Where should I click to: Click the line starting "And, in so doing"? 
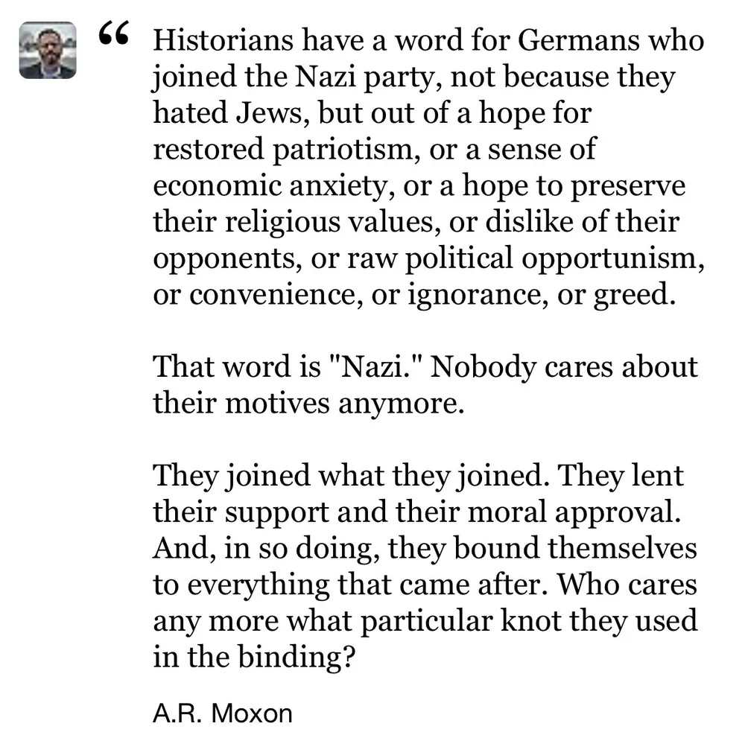pos(425,549)
